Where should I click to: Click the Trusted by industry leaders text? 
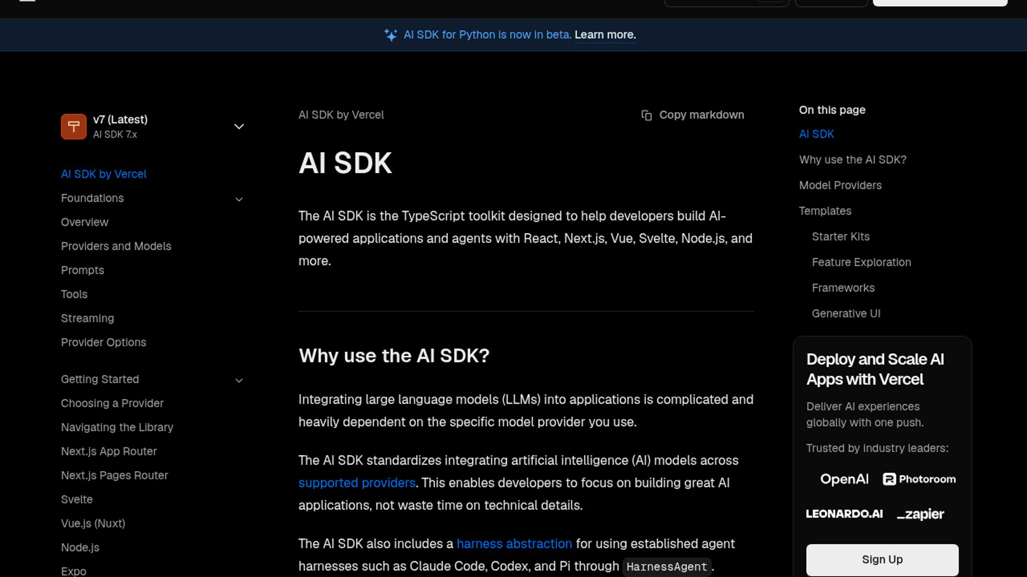pos(877,448)
